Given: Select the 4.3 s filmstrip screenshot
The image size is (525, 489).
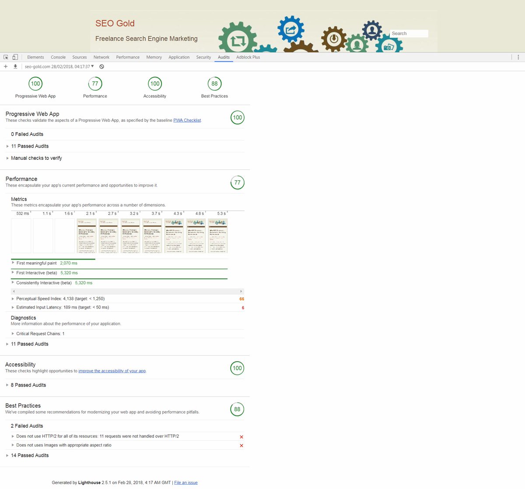Looking at the screenshot, I should tap(174, 236).
